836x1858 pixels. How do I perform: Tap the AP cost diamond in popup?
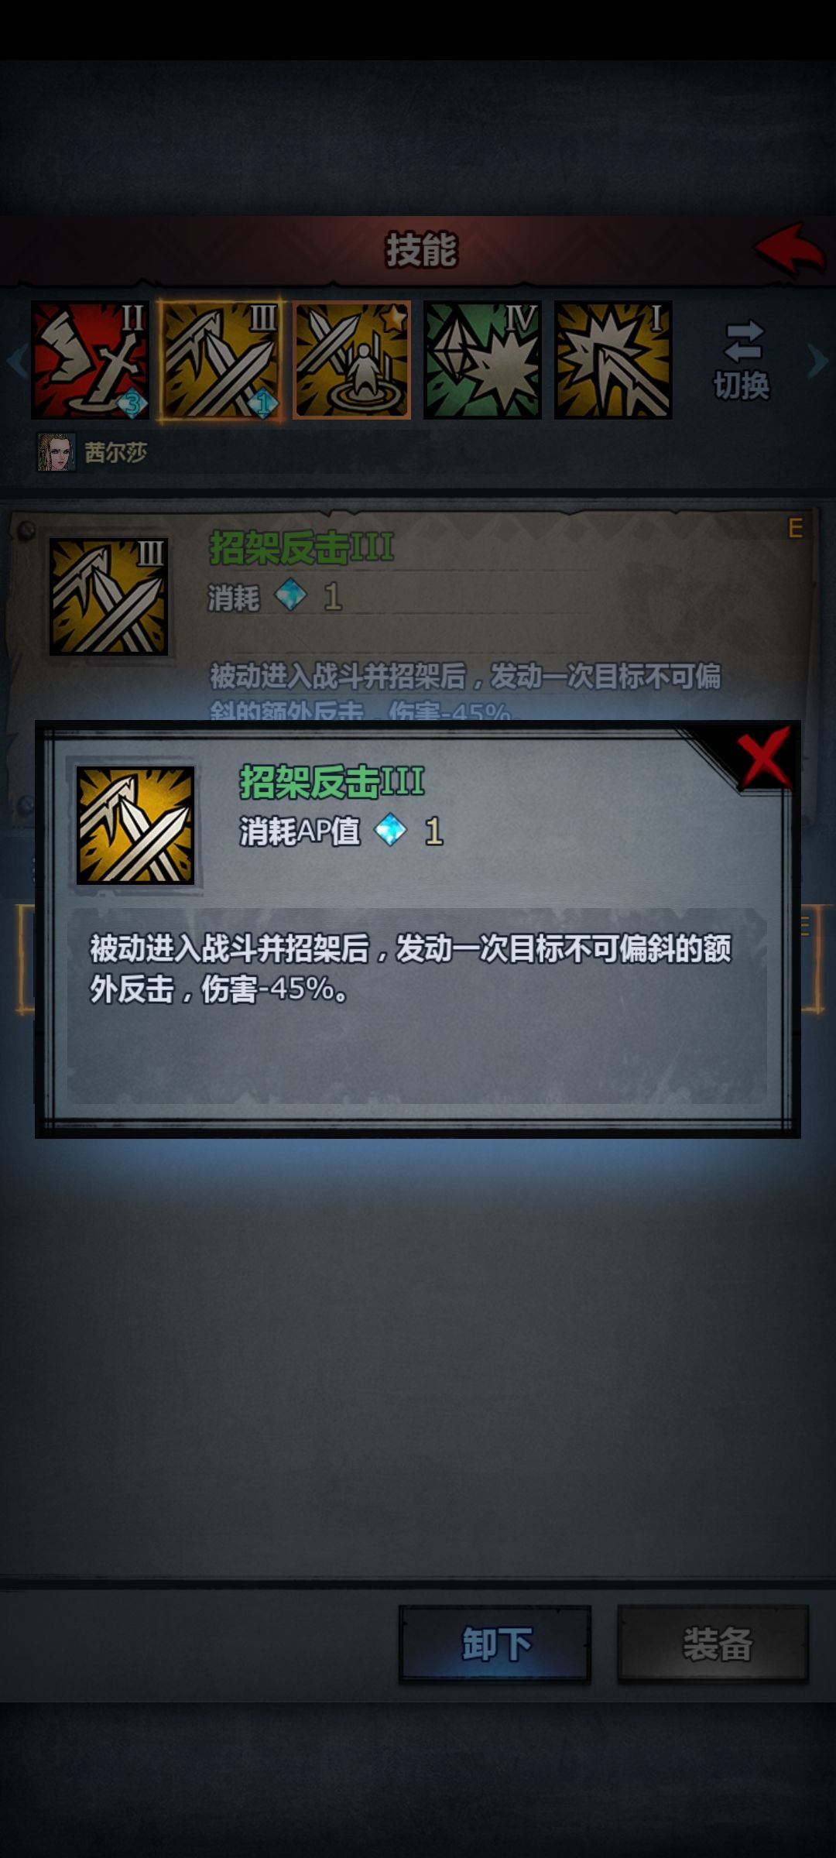tap(390, 831)
